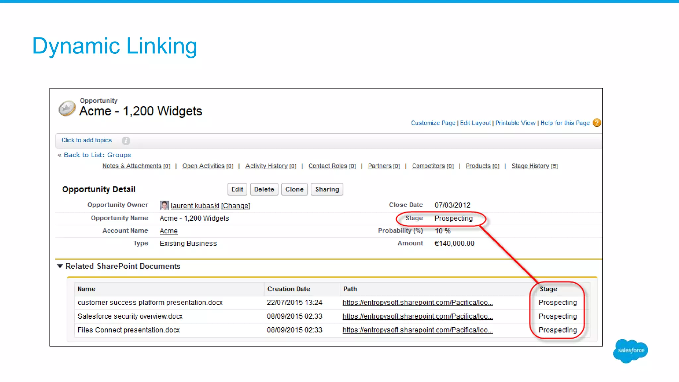Image resolution: width=679 pixels, height=382 pixels.
Task: Select the Type value Existing Business
Action: coord(188,243)
